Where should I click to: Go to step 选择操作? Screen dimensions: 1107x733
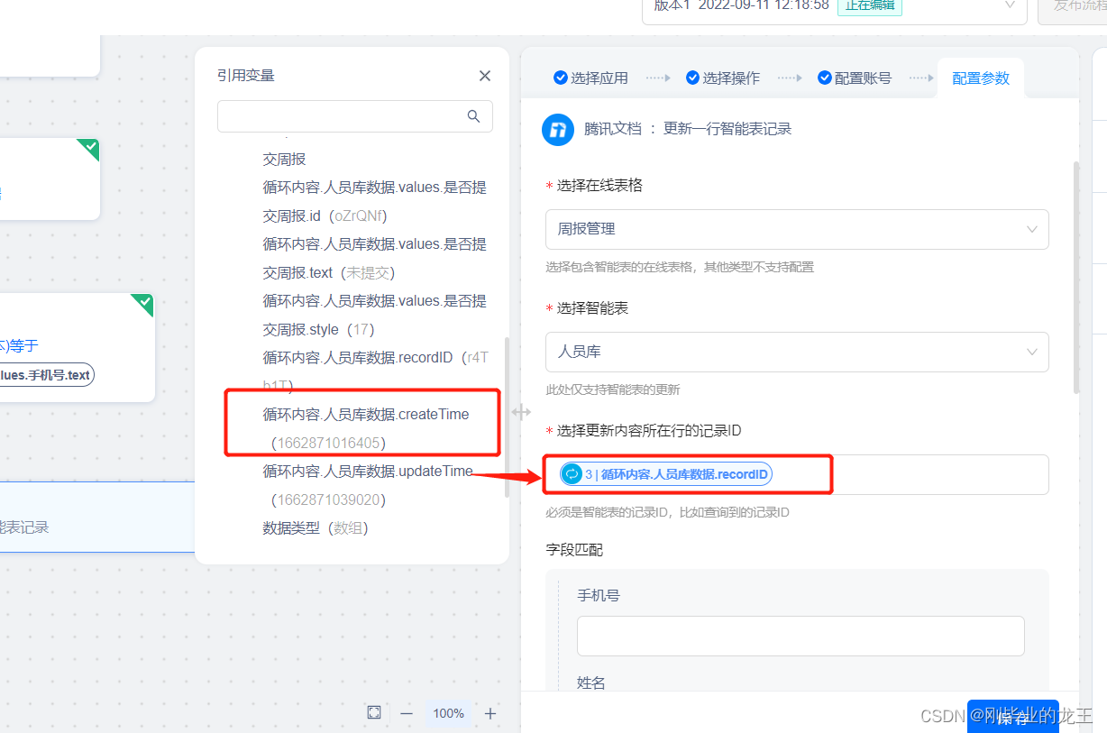pyautogui.click(x=723, y=78)
